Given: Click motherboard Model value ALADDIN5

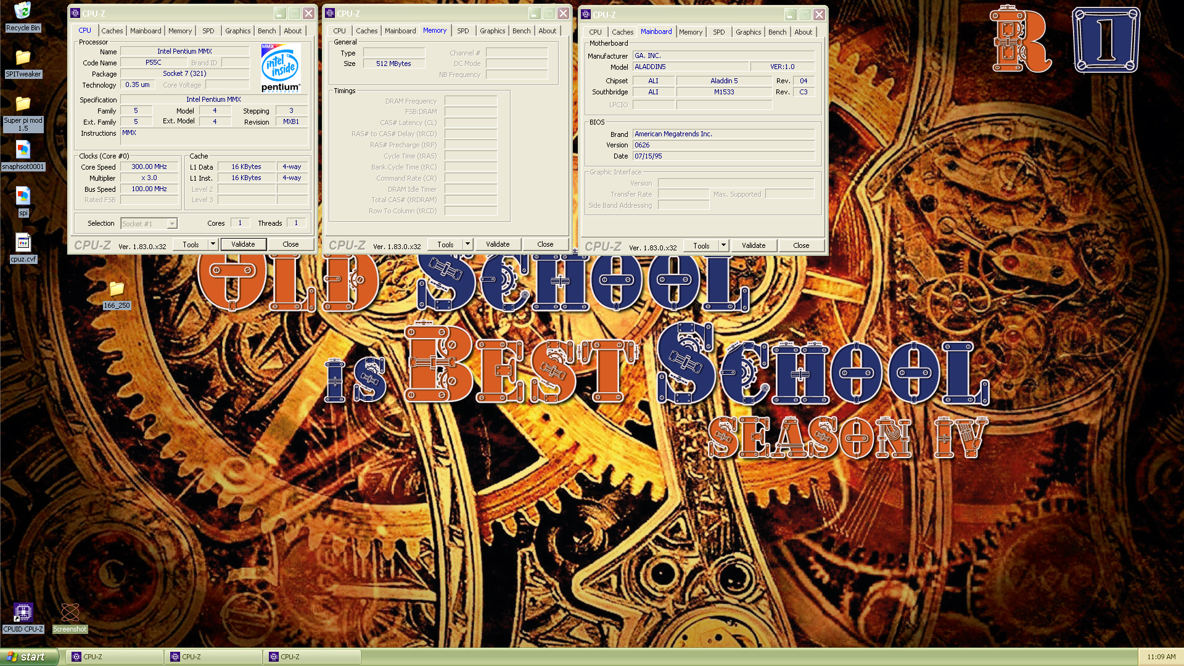Looking at the screenshot, I should (x=690, y=67).
